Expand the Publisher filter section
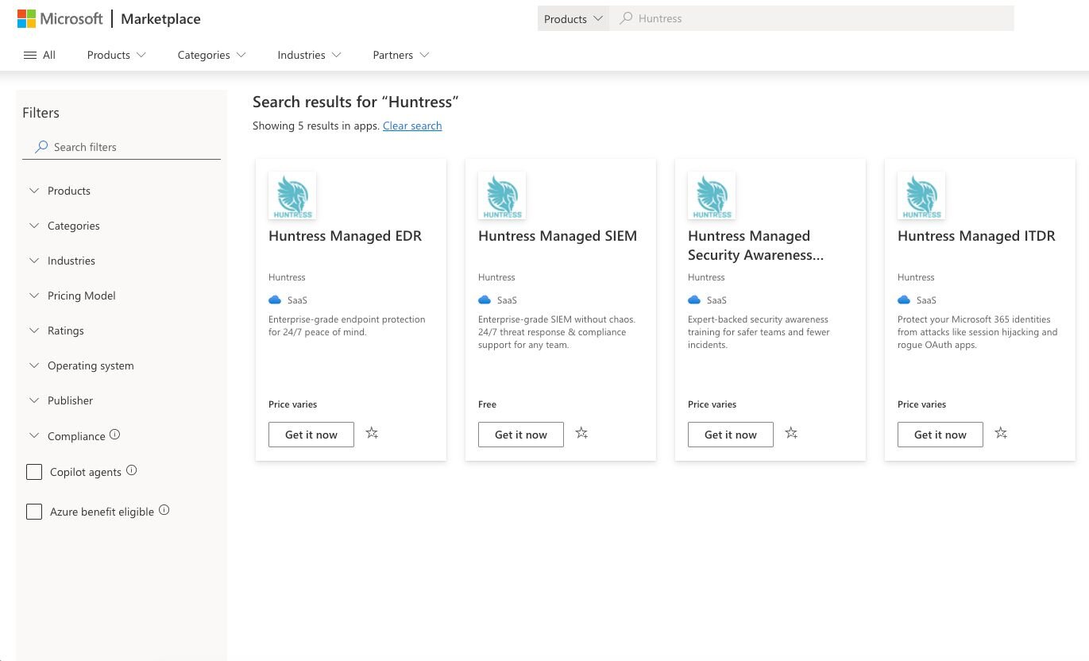The height and width of the screenshot is (661, 1089). (70, 400)
